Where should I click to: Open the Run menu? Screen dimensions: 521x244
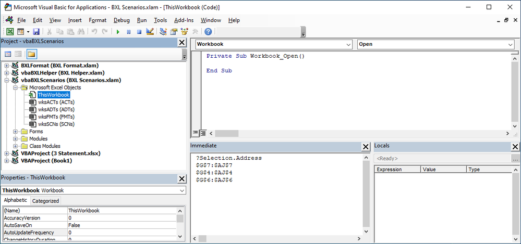click(142, 20)
